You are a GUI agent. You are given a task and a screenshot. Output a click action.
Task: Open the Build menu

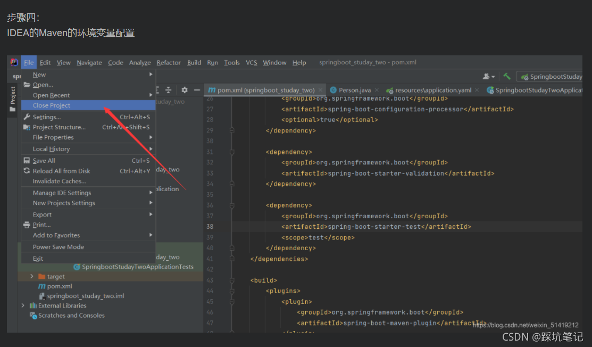coord(194,63)
